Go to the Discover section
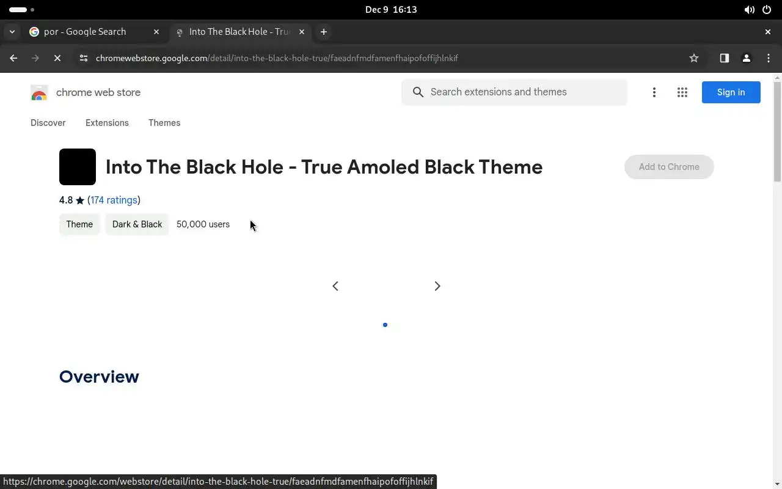Image resolution: width=782 pixels, height=489 pixels. click(48, 123)
